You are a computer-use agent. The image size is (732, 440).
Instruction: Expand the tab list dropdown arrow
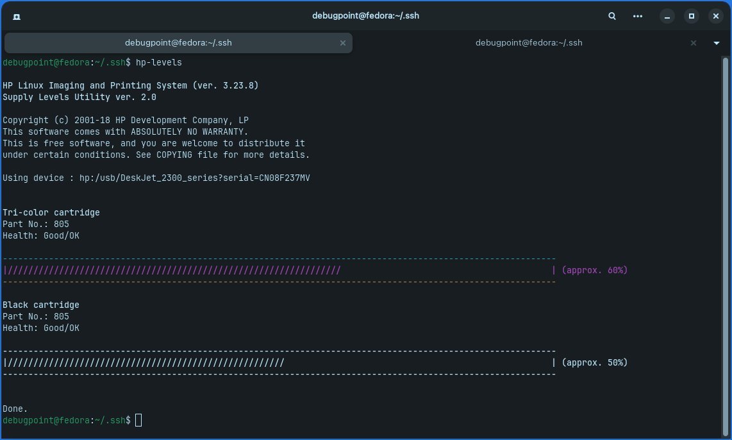point(716,43)
